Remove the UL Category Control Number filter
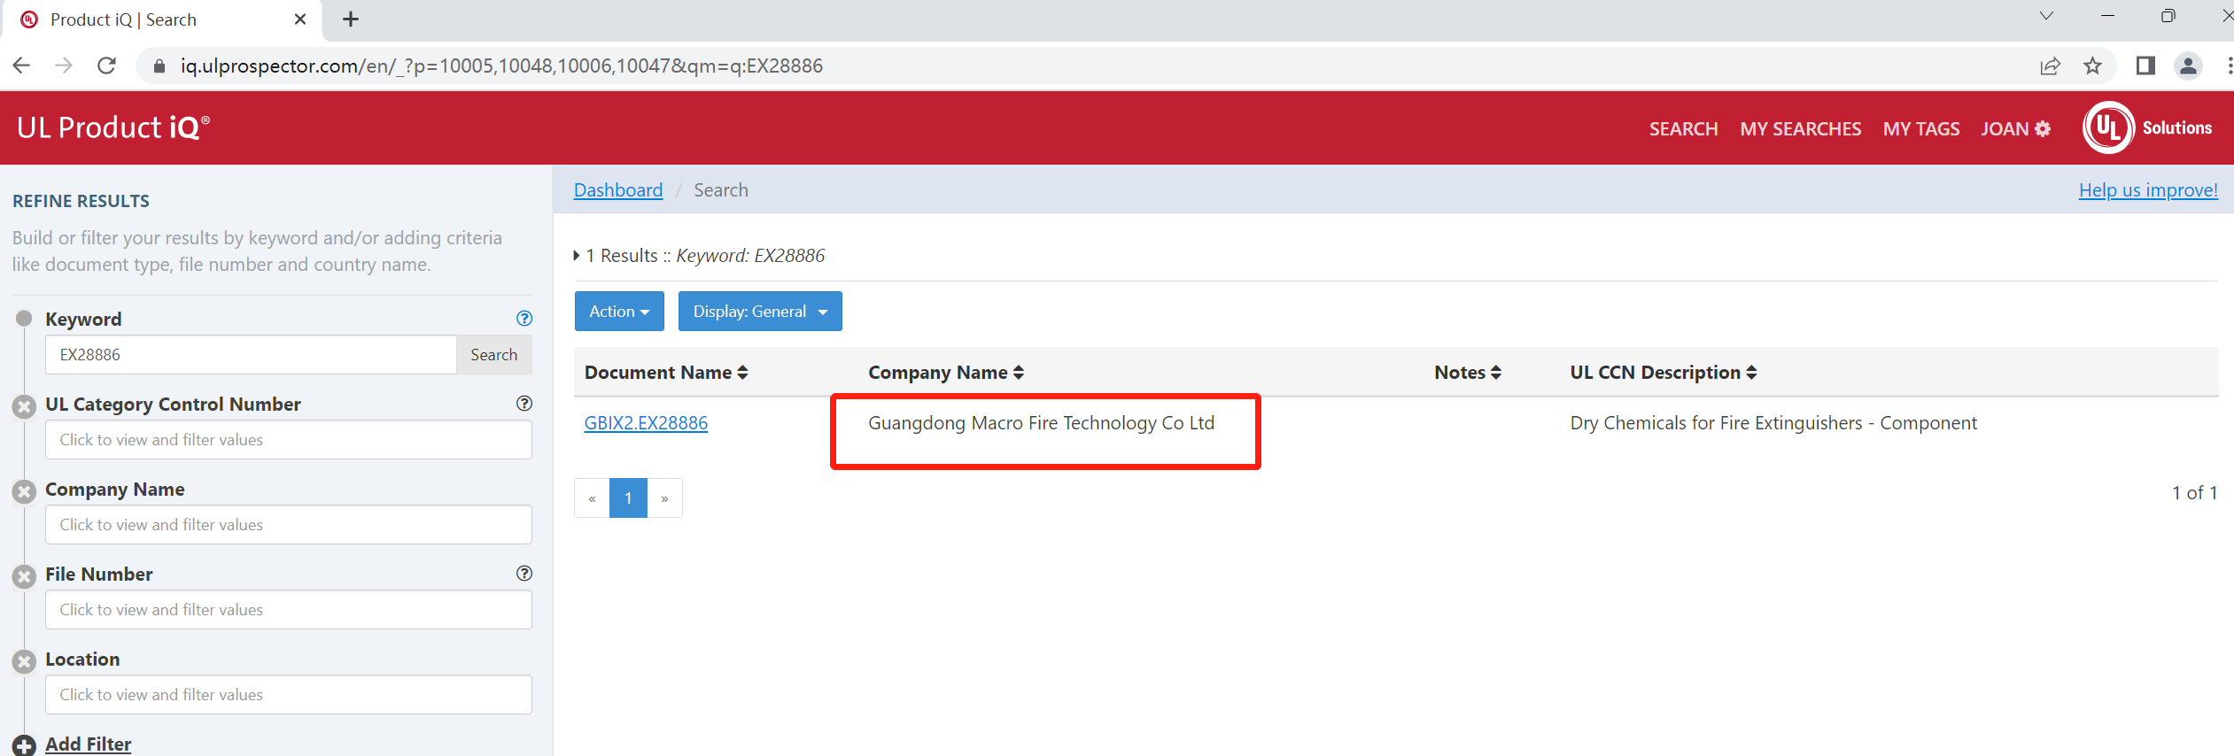 [24, 406]
